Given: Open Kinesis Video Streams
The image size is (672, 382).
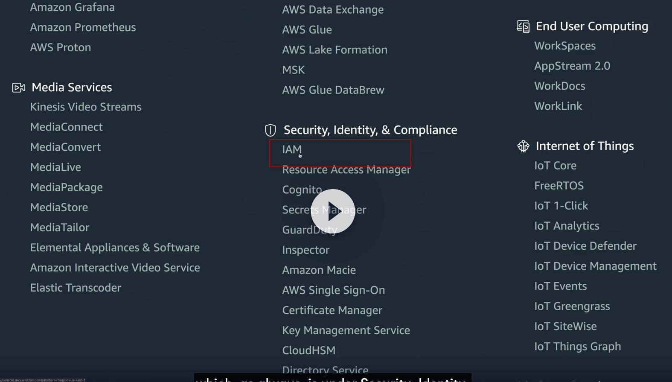Looking at the screenshot, I should coord(85,107).
